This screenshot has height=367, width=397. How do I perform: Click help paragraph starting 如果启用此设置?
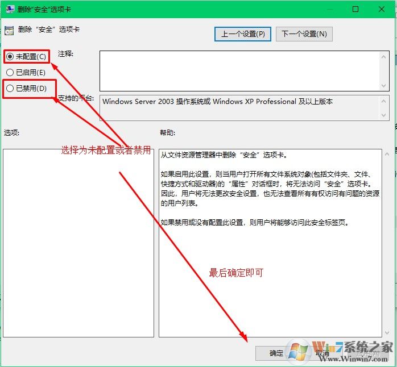(x=270, y=189)
